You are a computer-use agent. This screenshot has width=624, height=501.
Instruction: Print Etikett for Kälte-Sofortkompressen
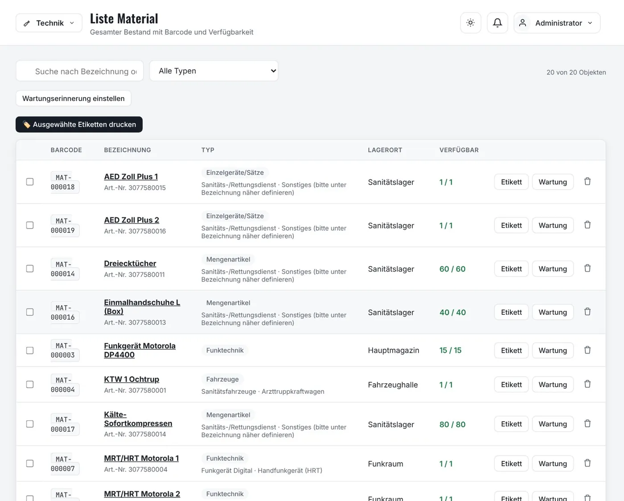pyautogui.click(x=511, y=424)
